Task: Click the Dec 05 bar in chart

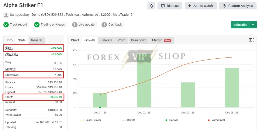Action: point(232,88)
